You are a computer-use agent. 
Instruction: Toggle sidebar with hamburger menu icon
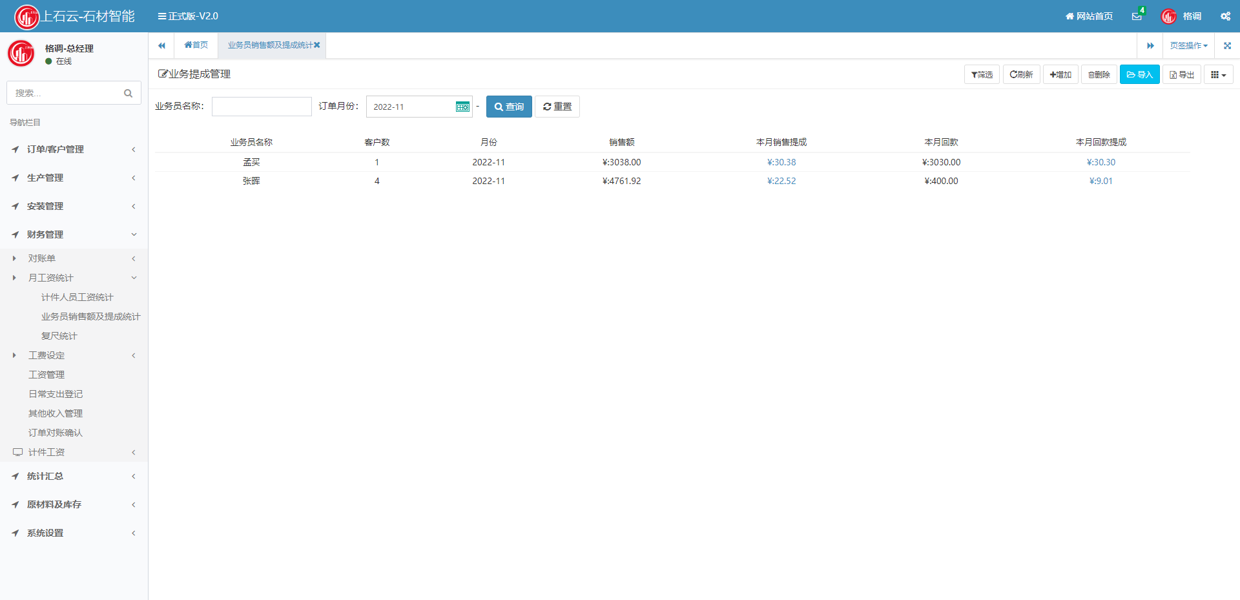click(x=162, y=16)
